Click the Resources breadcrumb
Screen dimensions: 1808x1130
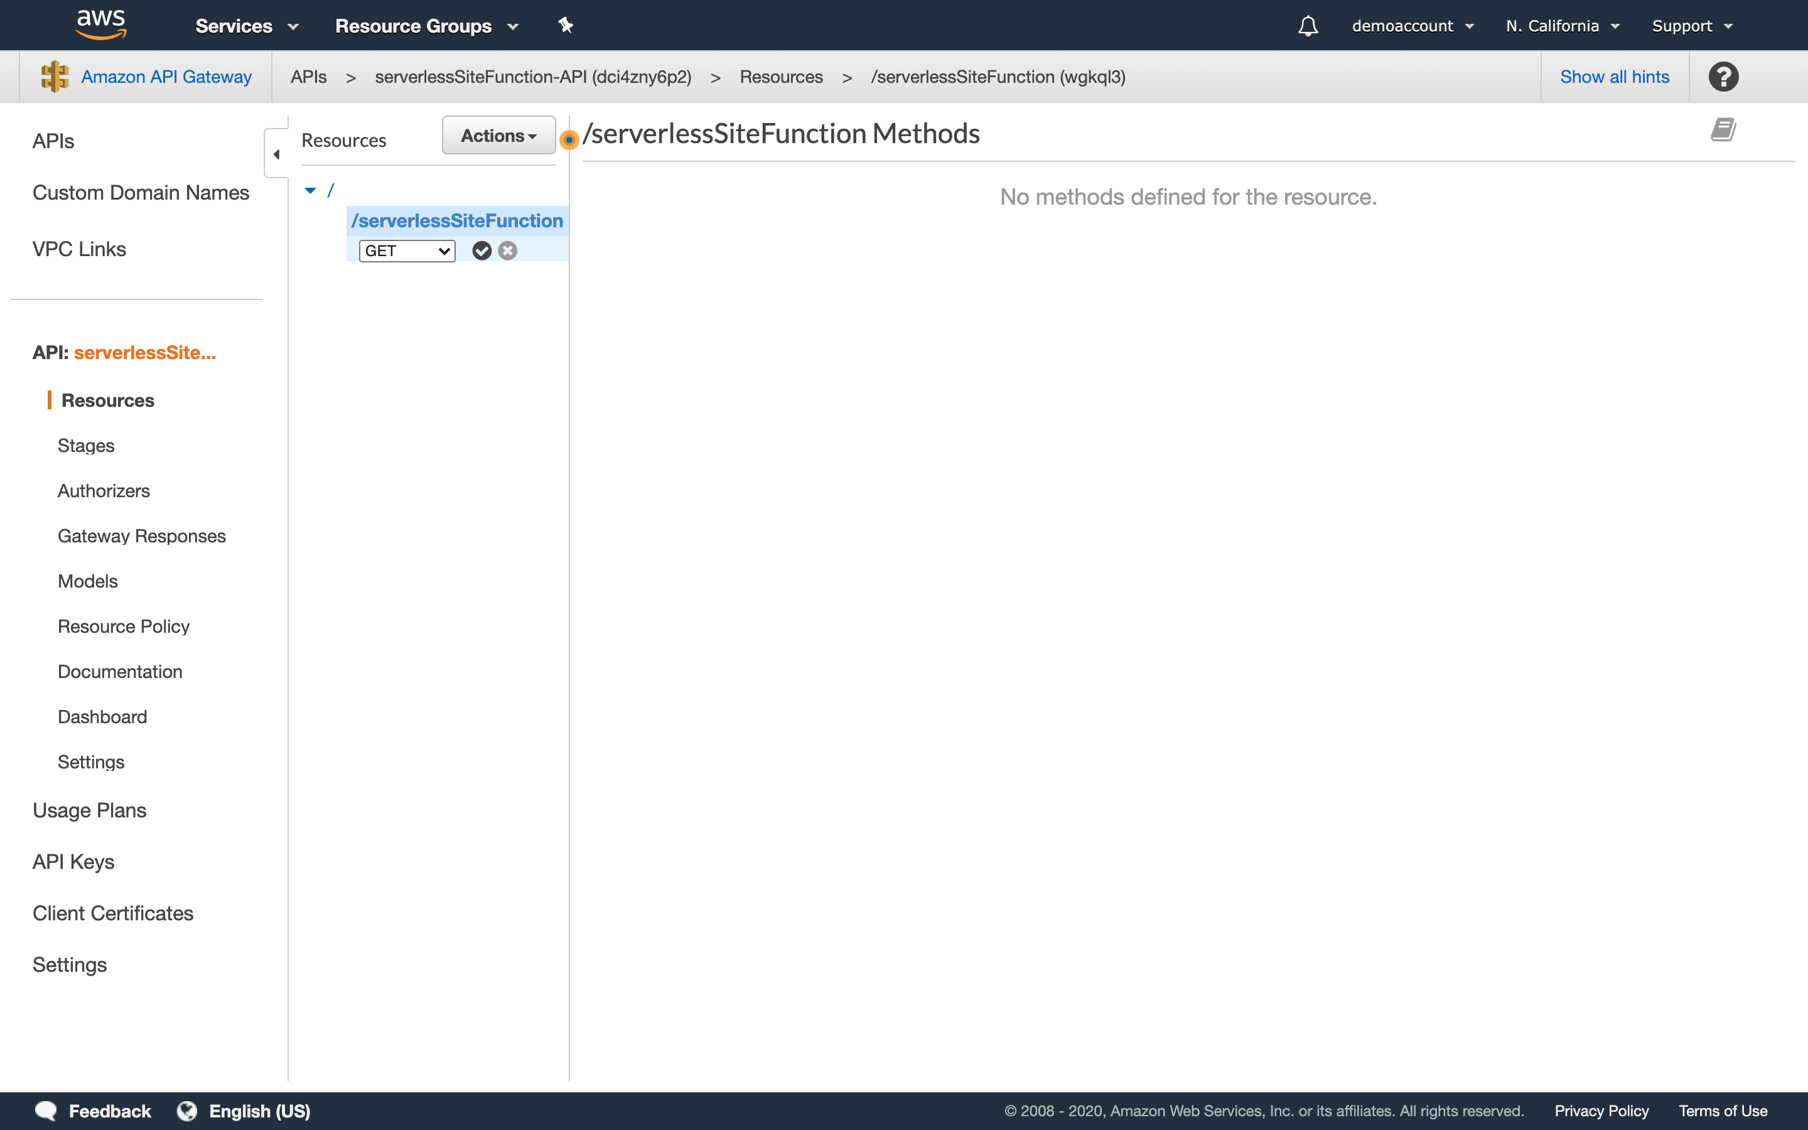tap(781, 76)
